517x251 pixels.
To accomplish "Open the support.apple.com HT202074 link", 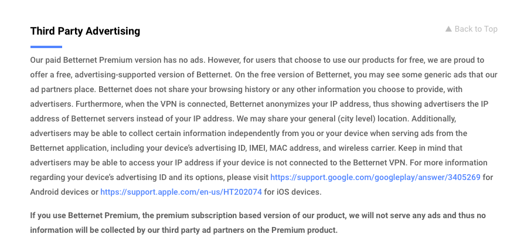I will (181, 192).
